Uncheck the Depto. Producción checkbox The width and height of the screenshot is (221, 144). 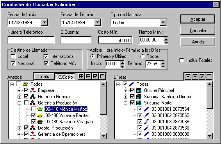click(26, 128)
